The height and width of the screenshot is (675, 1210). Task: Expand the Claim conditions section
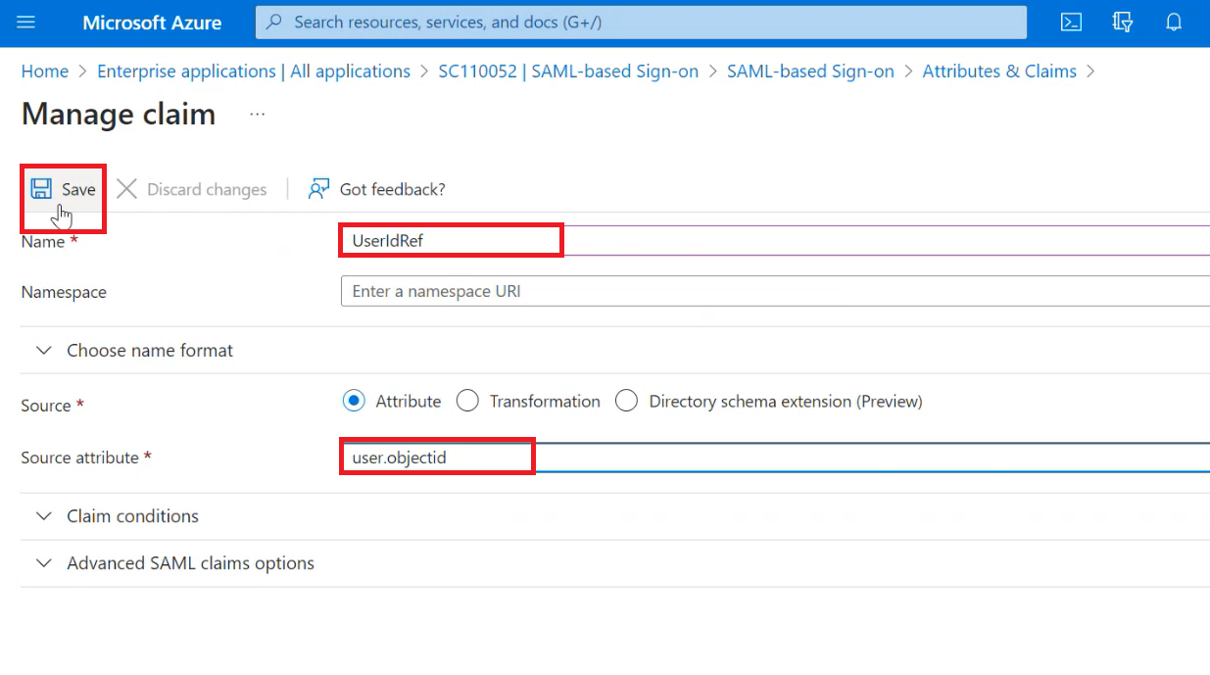[44, 516]
